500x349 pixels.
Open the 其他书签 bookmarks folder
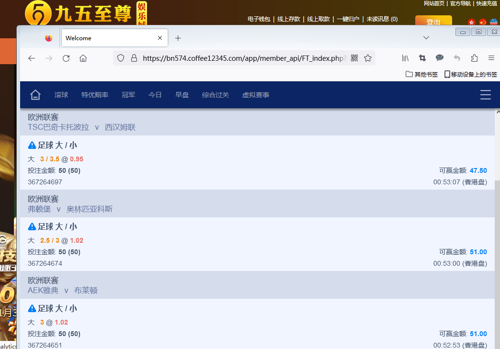[421, 74]
